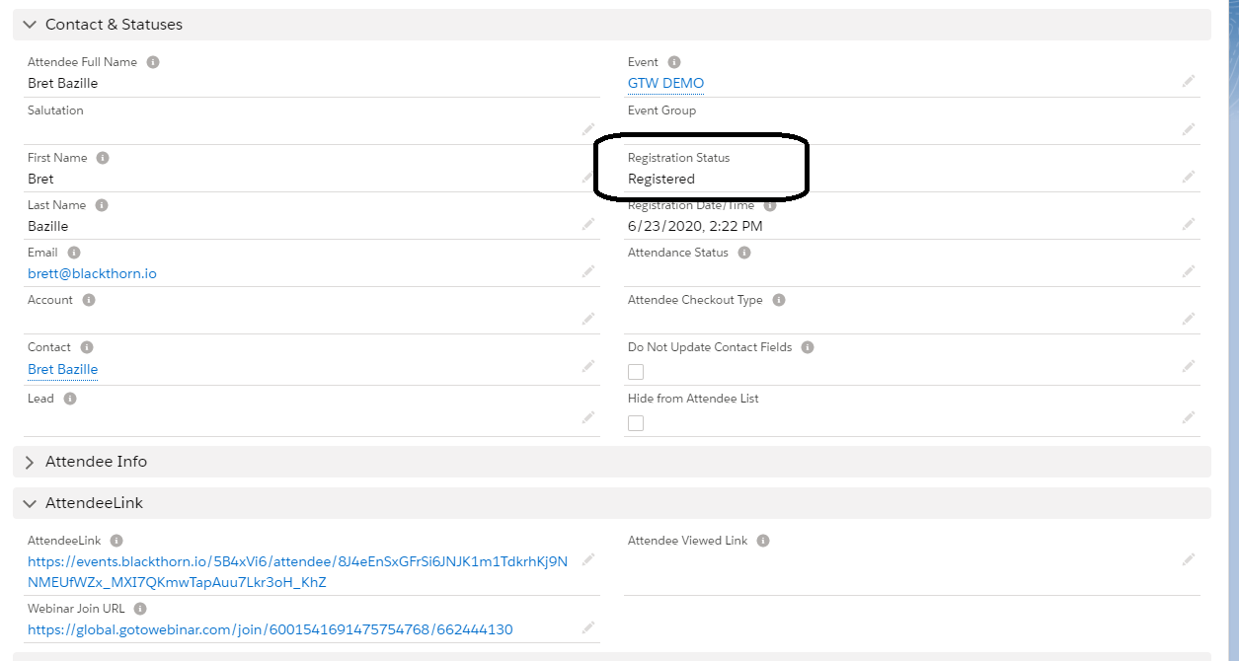Toggle Do Not Update Contact Fields checkbox

coord(636,372)
